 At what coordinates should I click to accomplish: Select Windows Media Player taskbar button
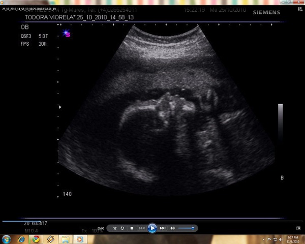pos(80,239)
